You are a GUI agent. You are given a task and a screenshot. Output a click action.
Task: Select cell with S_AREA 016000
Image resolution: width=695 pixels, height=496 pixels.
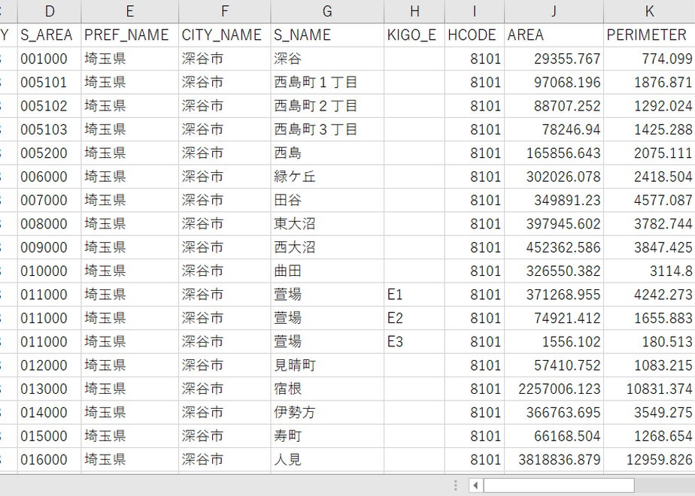pyautogui.click(x=49, y=459)
